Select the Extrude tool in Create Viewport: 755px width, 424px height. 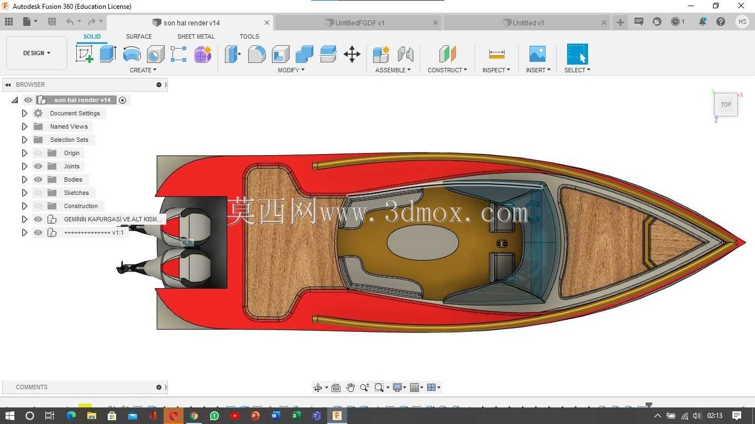(x=108, y=54)
